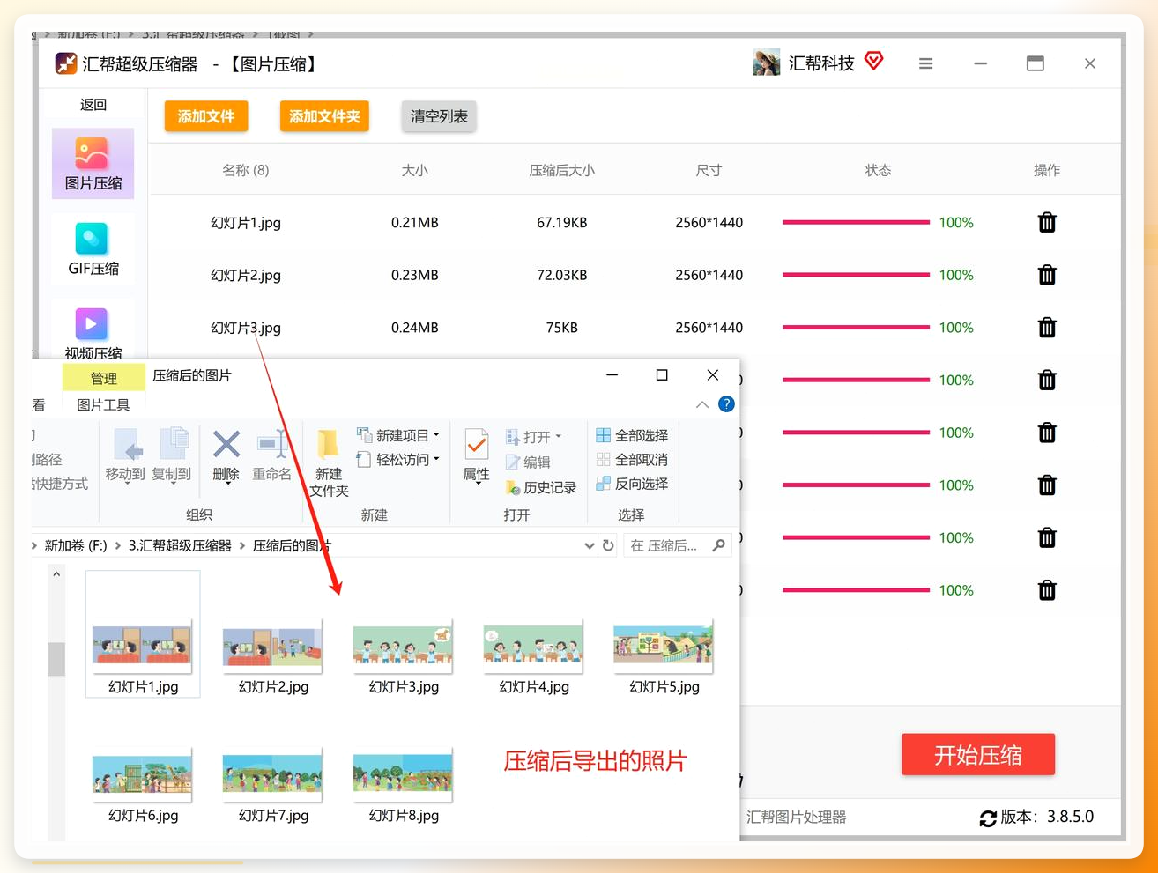
Task: Click the 名称 (8) column header
Action: click(x=246, y=170)
